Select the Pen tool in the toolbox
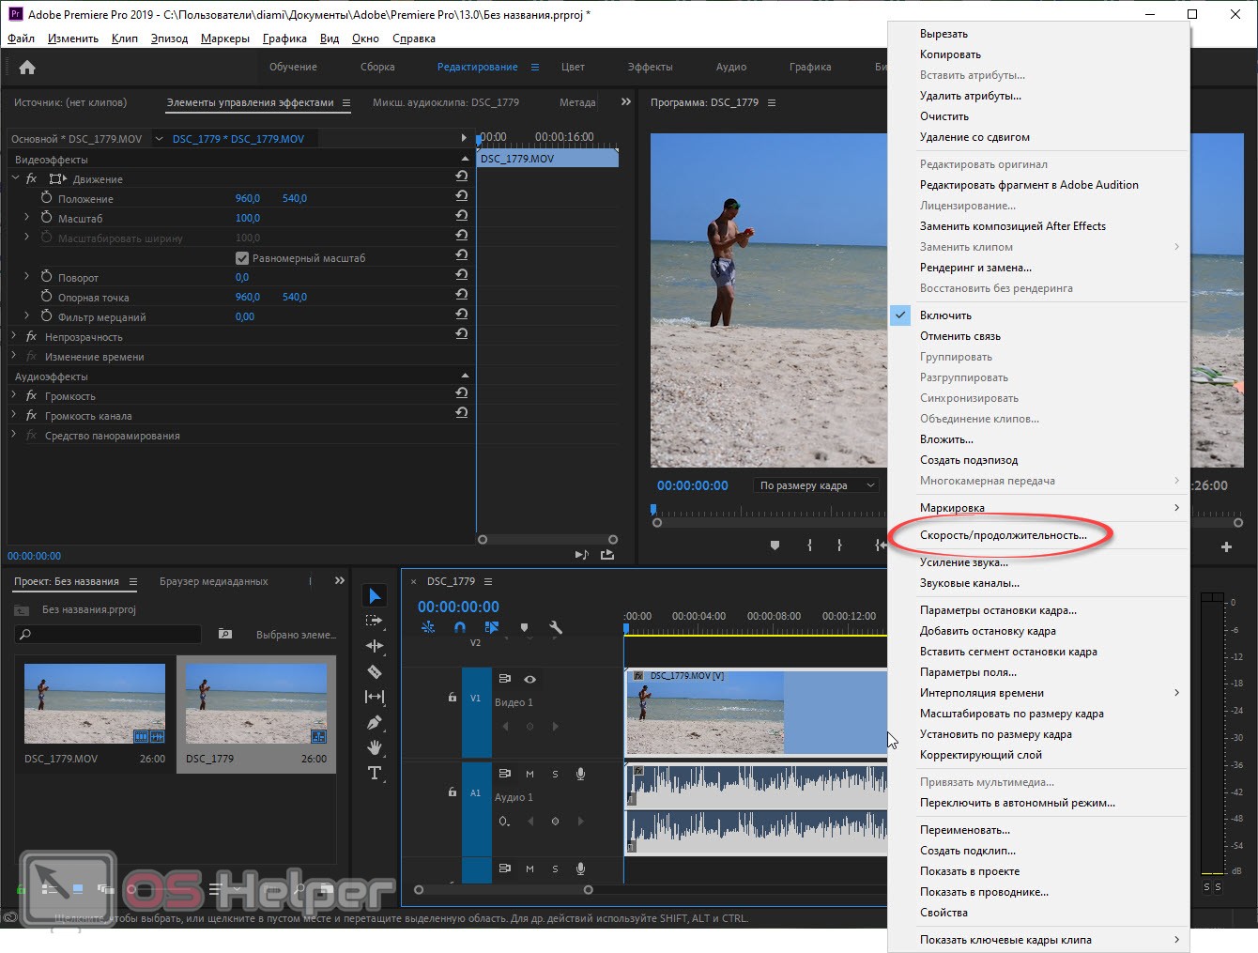Screen dimensions: 1258x953 click(x=374, y=722)
